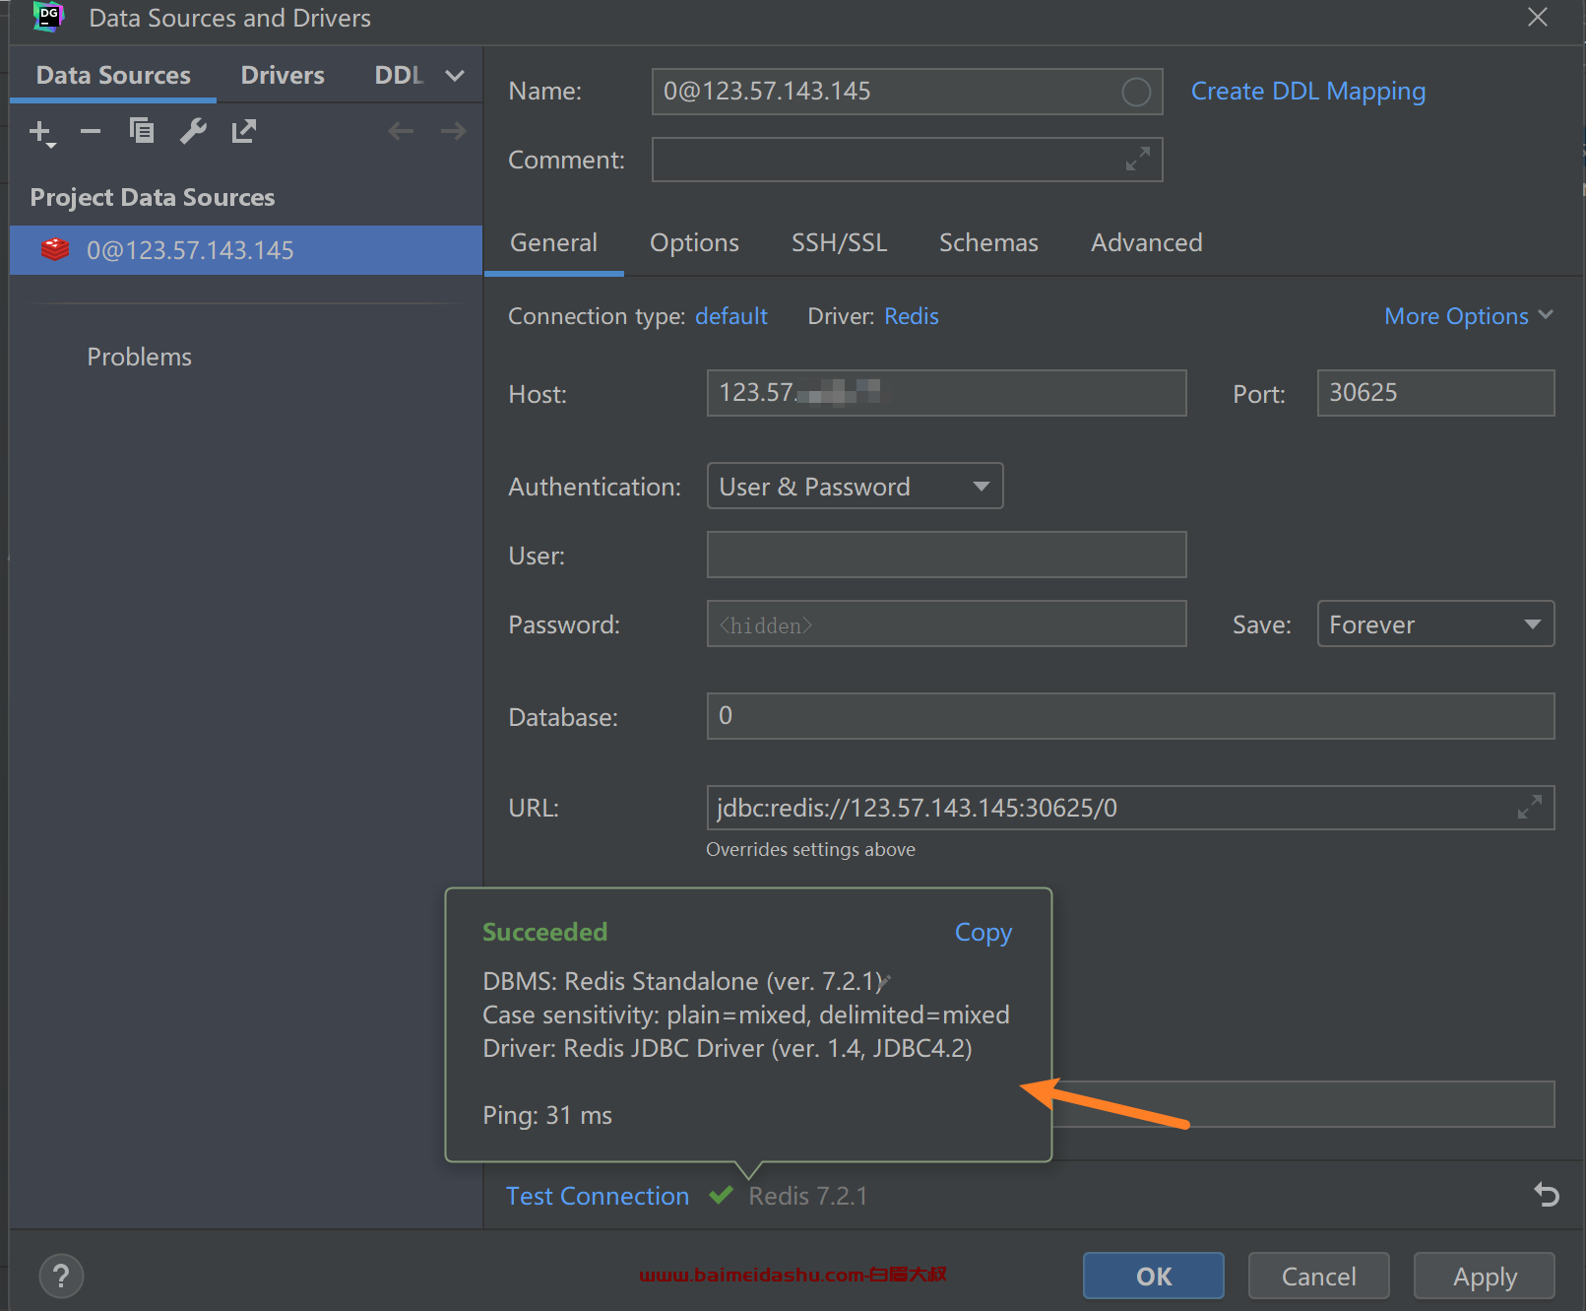This screenshot has height=1311, width=1586.
Task: Focus the Password hidden field
Action: [946, 623]
